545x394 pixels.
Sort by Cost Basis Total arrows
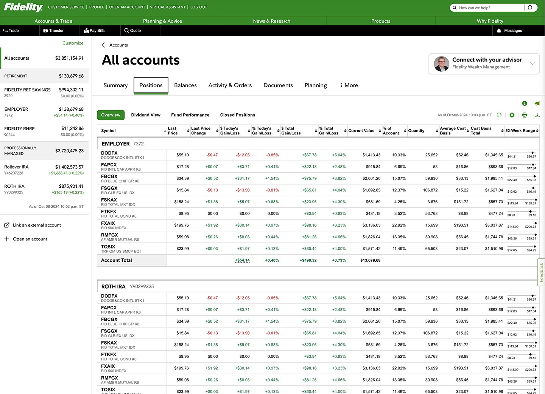tap(503, 131)
